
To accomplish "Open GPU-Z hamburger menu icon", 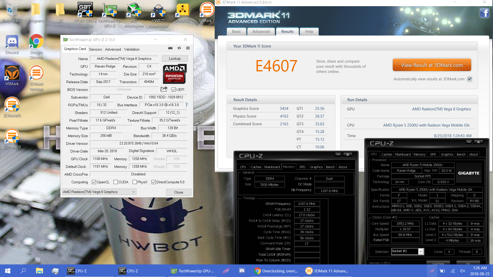I will pyautogui.click(x=188, y=48).
